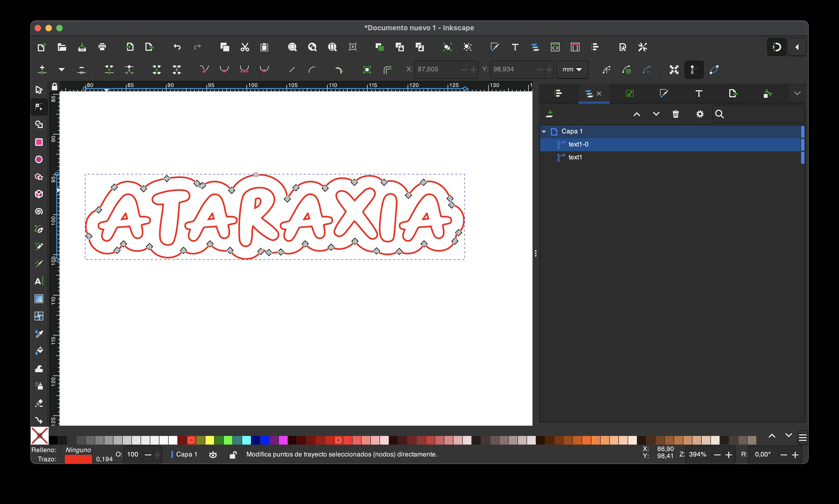Switch to the Align and Distribute tab
Viewport: 839px width, 504px height.
(558, 93)
